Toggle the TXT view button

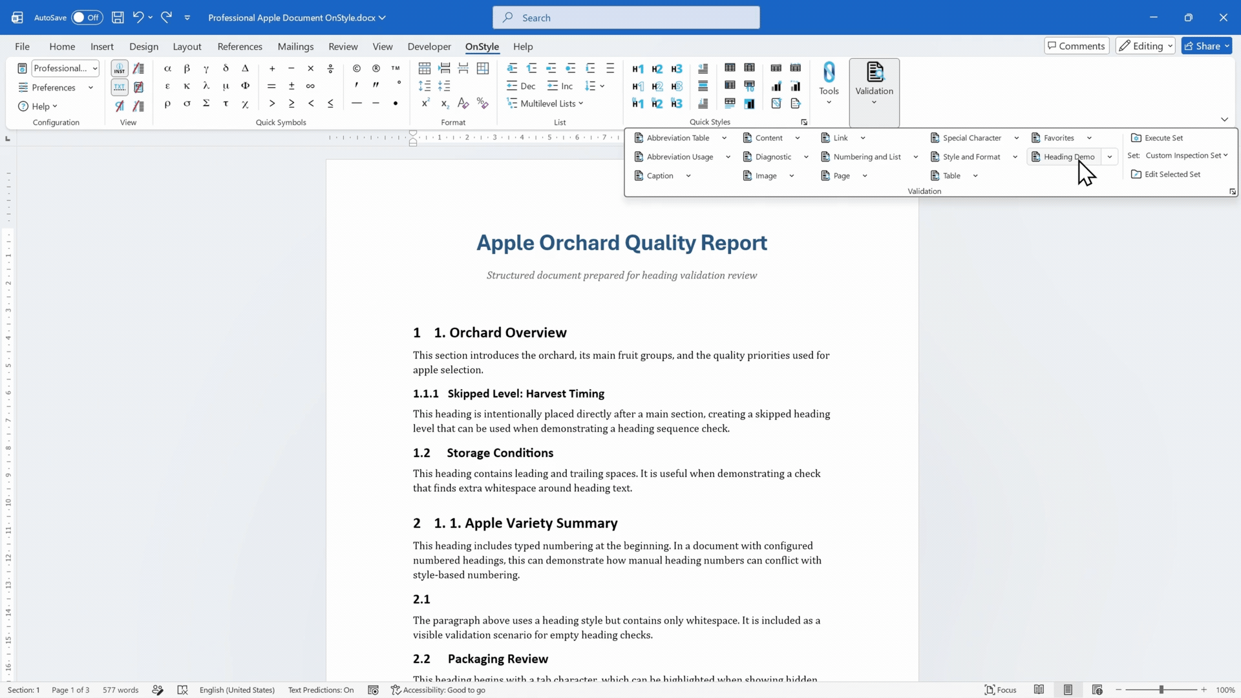tap(120, 87)
